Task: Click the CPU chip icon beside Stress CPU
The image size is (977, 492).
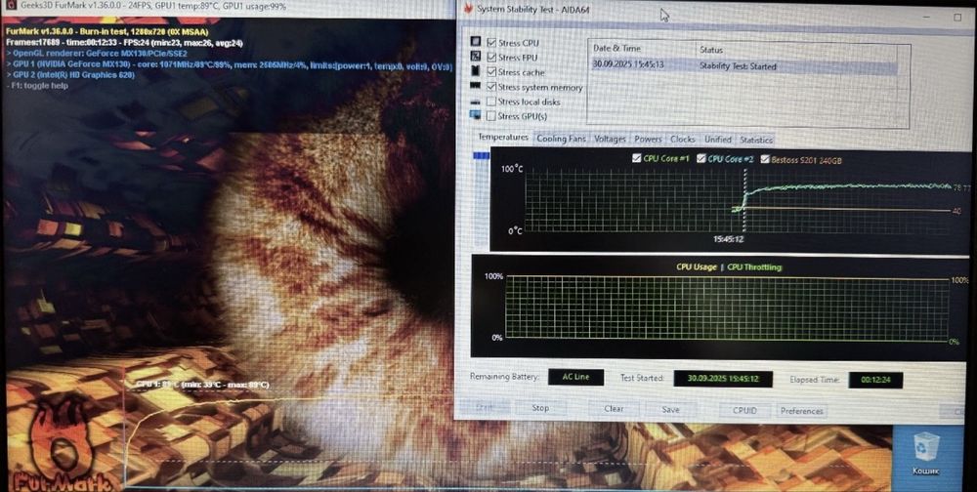Action: [x=476, y=42]
